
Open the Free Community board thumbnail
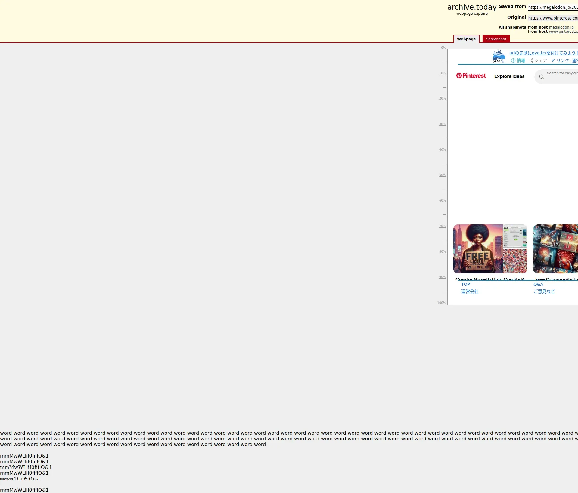(x=555, y=249)
